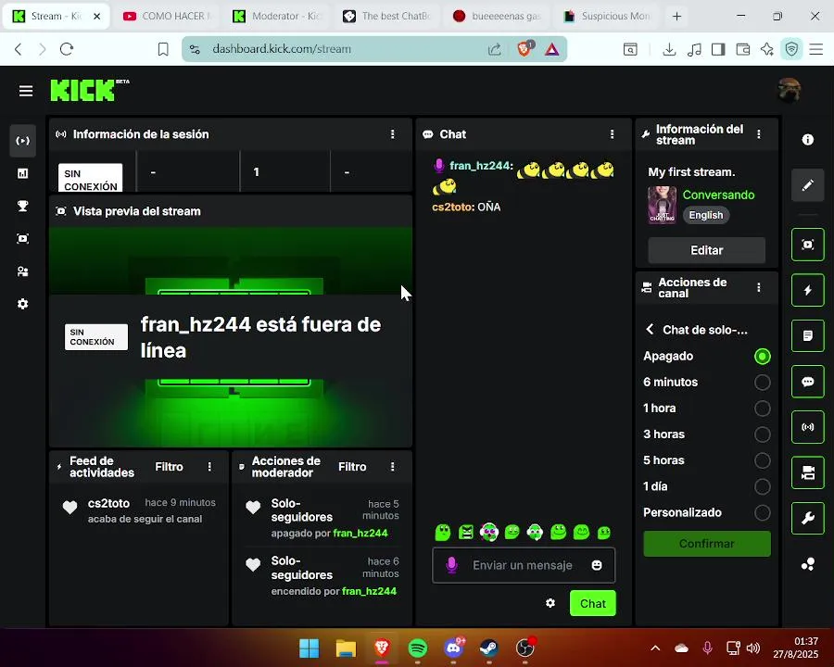The height and width of the screenshot is (667, 834).
Task: Switch to the COMO HACER YouTube tab
Action: (167, 17)
